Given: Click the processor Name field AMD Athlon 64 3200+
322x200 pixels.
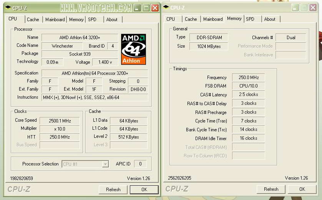Looking at the screenshot, I should (x=80, y=38).
